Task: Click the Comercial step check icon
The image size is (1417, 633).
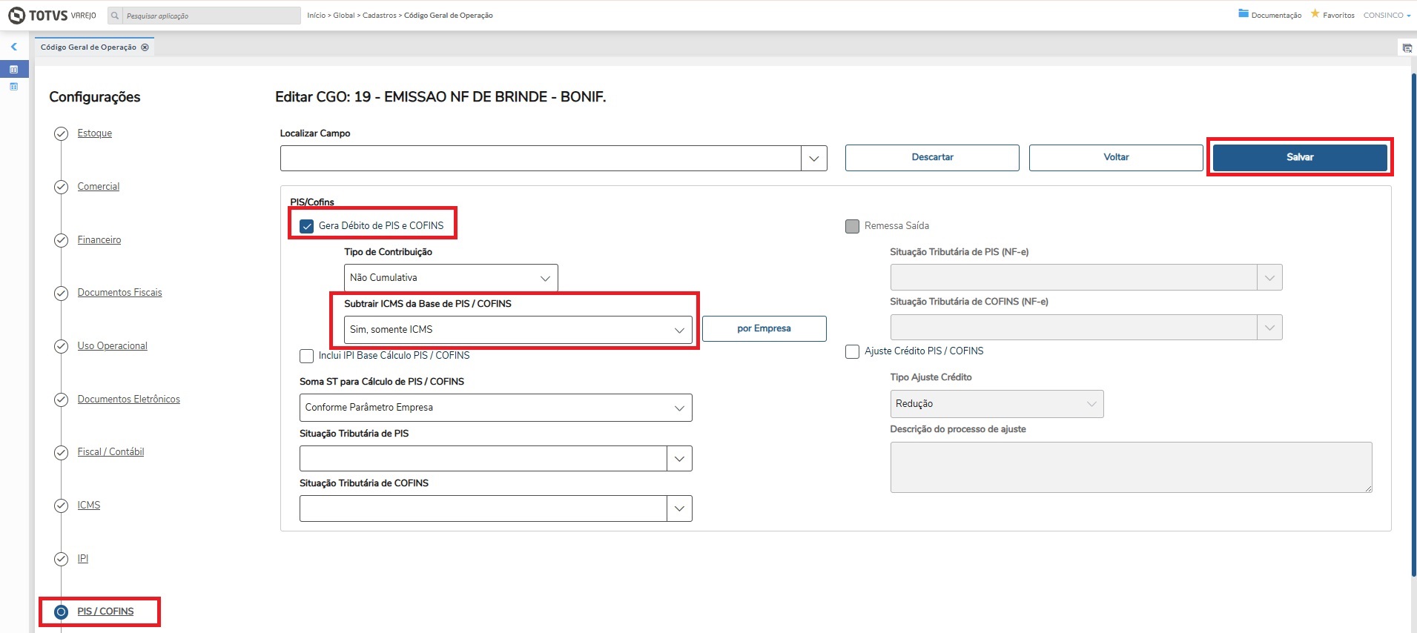Action: [x=62, y=187]
